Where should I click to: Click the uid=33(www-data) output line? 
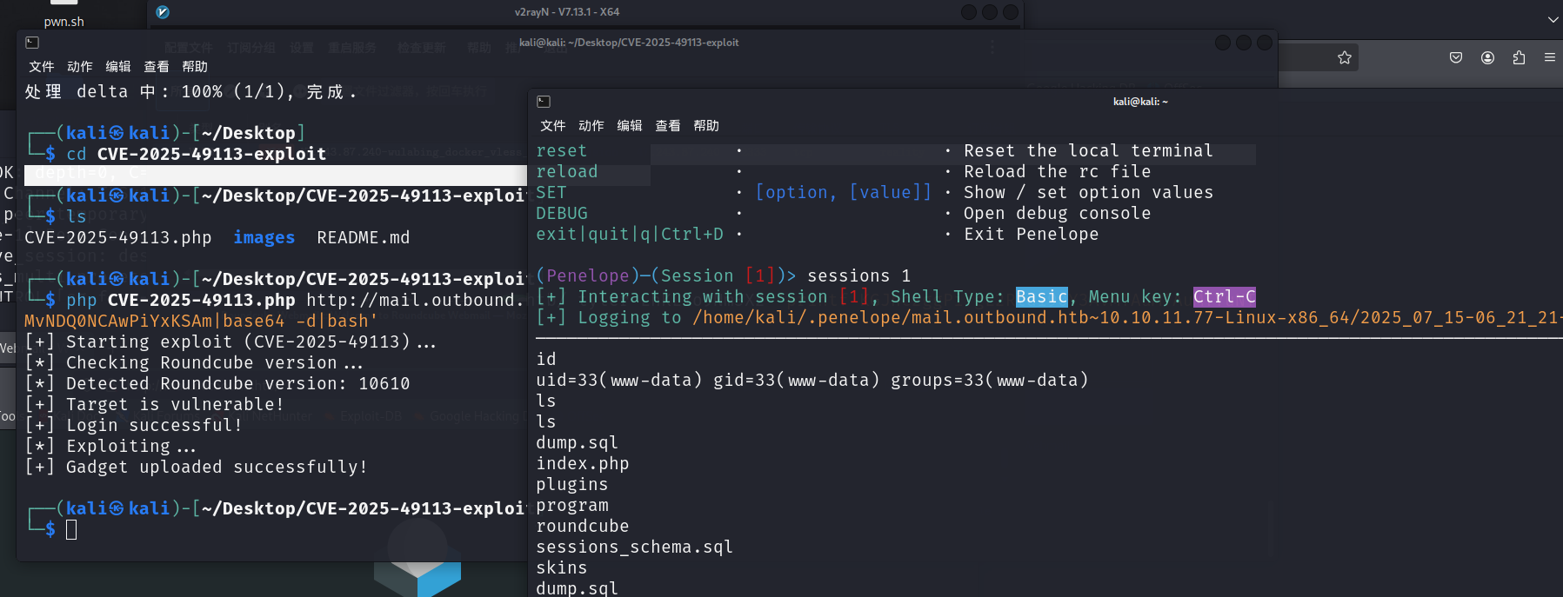coord(812,381)
